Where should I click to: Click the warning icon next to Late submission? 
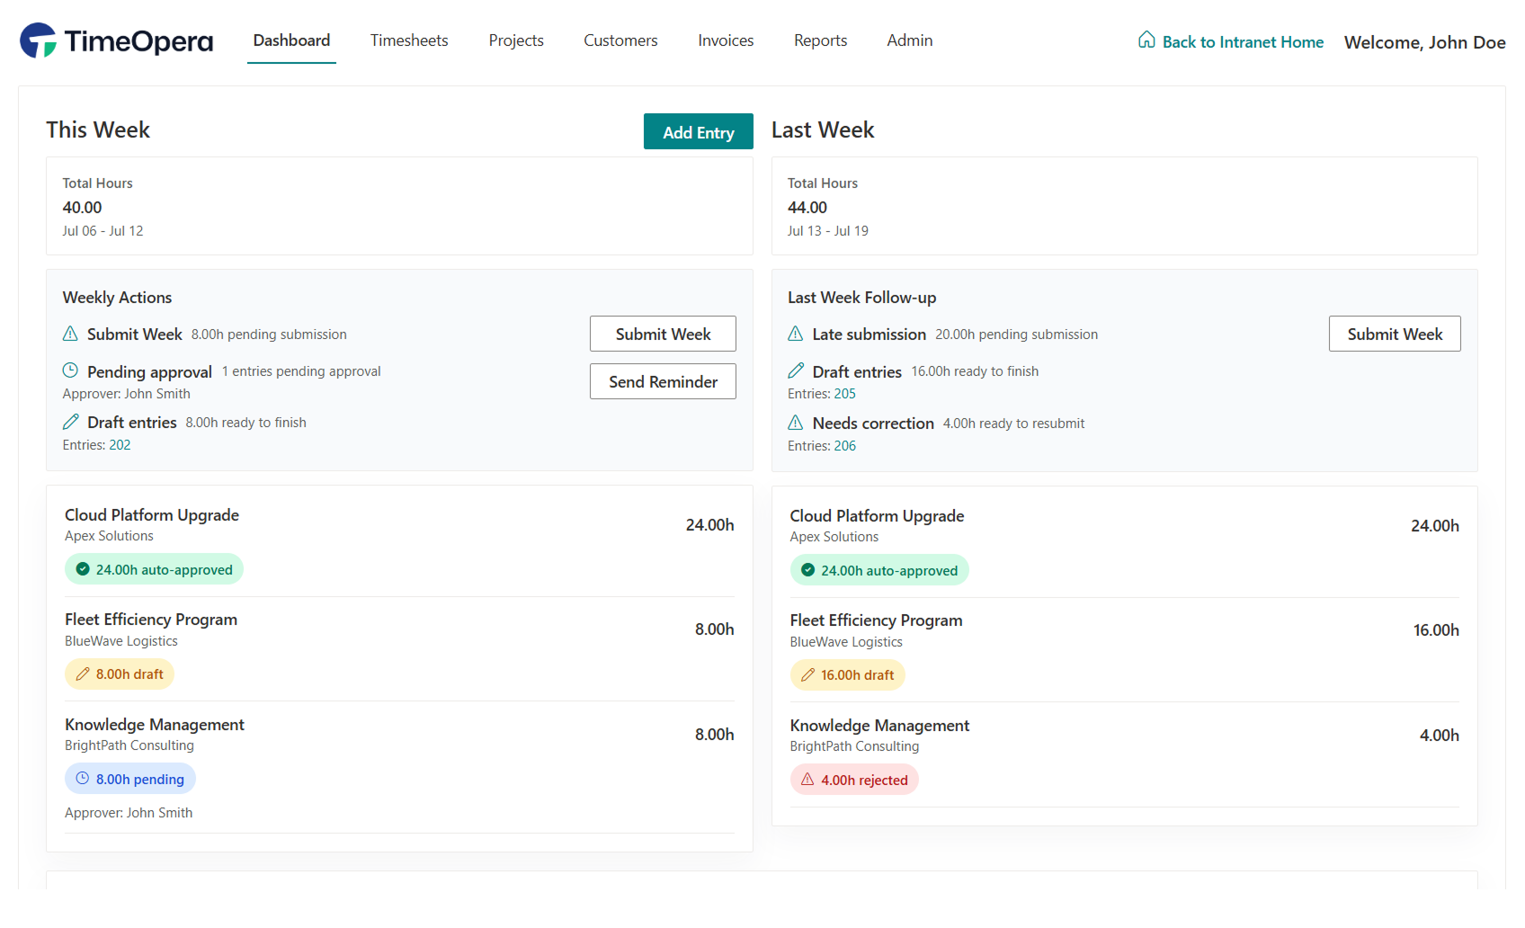click(x=796, y=334)
